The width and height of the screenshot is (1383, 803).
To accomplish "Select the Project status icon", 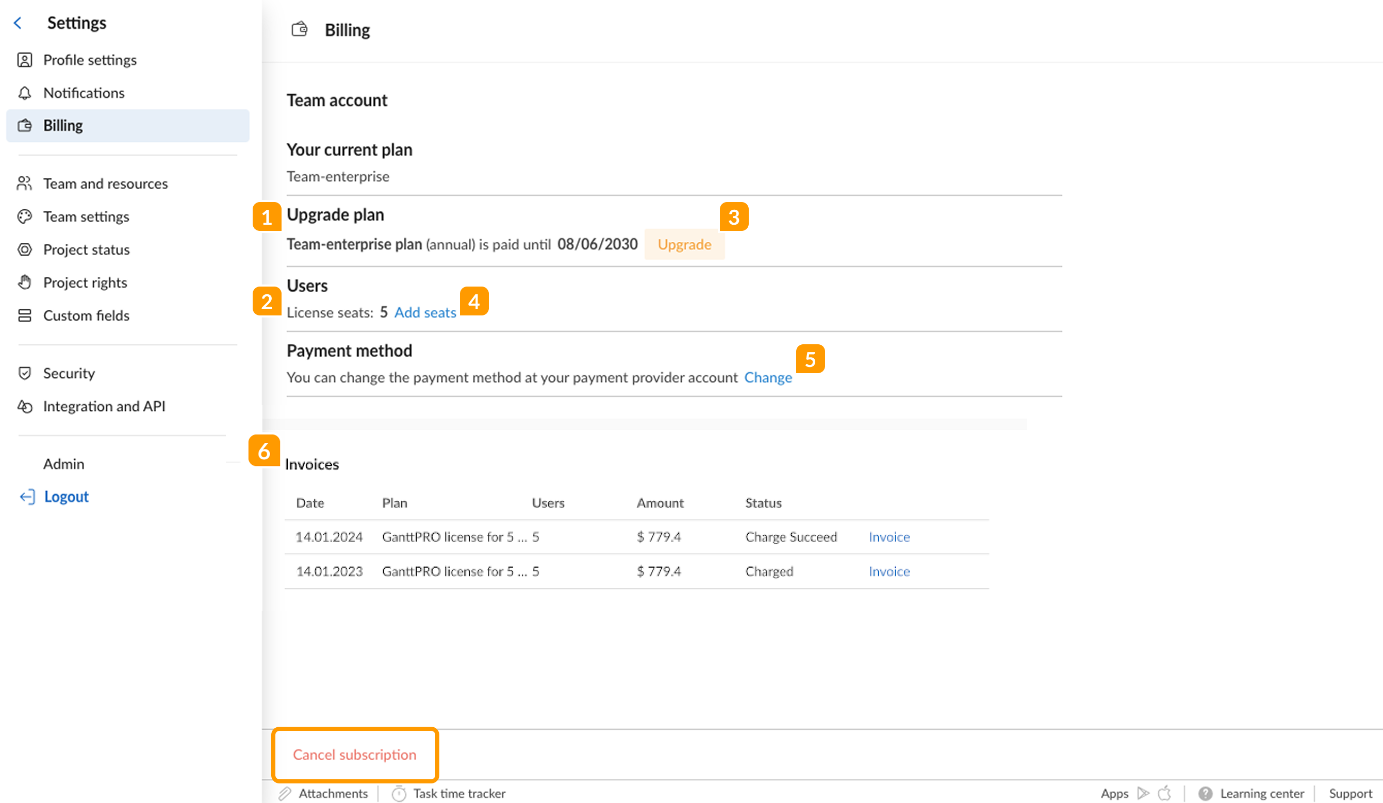I will tap(25, 249).
